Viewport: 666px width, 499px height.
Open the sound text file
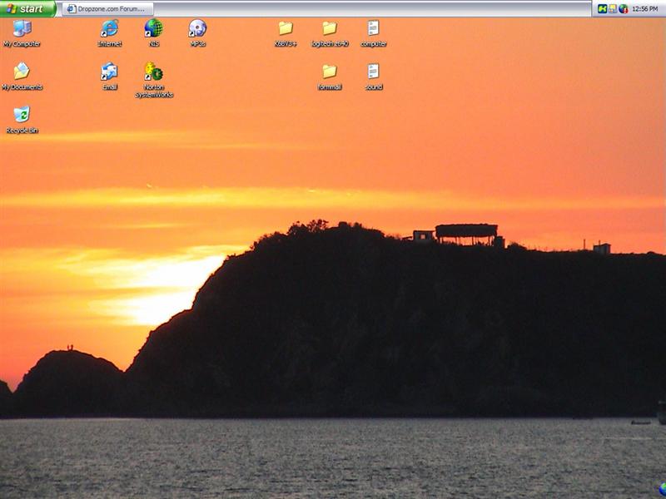click(373, 72)
